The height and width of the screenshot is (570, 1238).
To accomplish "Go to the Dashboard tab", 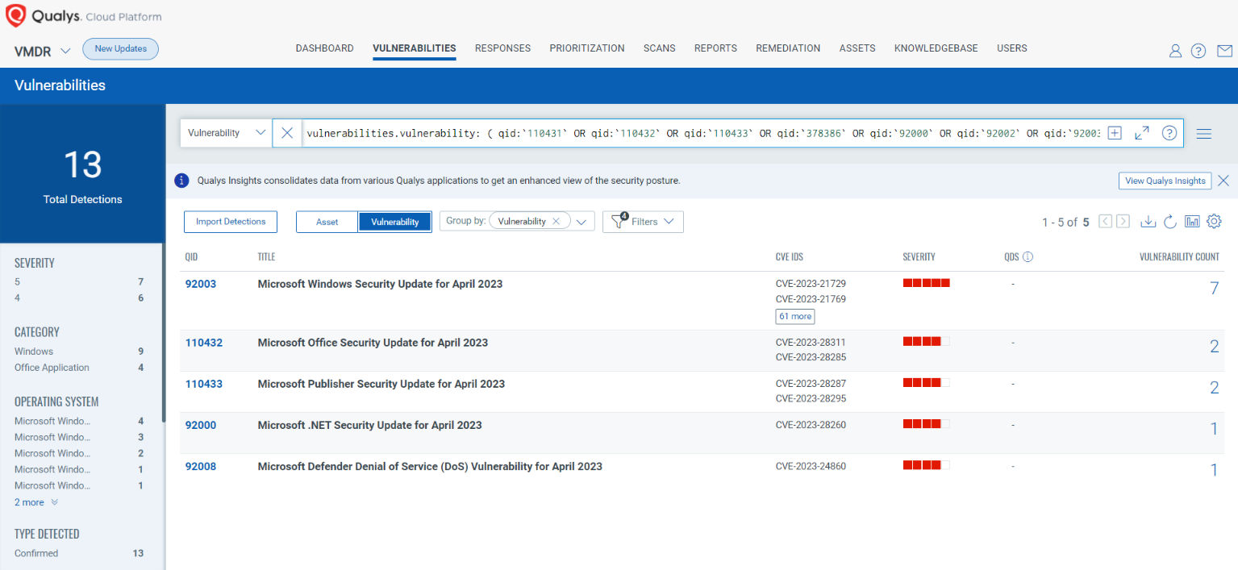I will (324, 48).
